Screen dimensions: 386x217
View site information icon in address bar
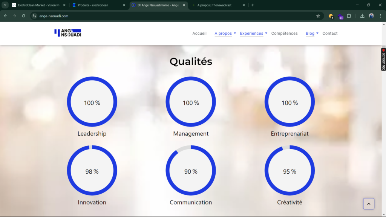pos(34,16)
